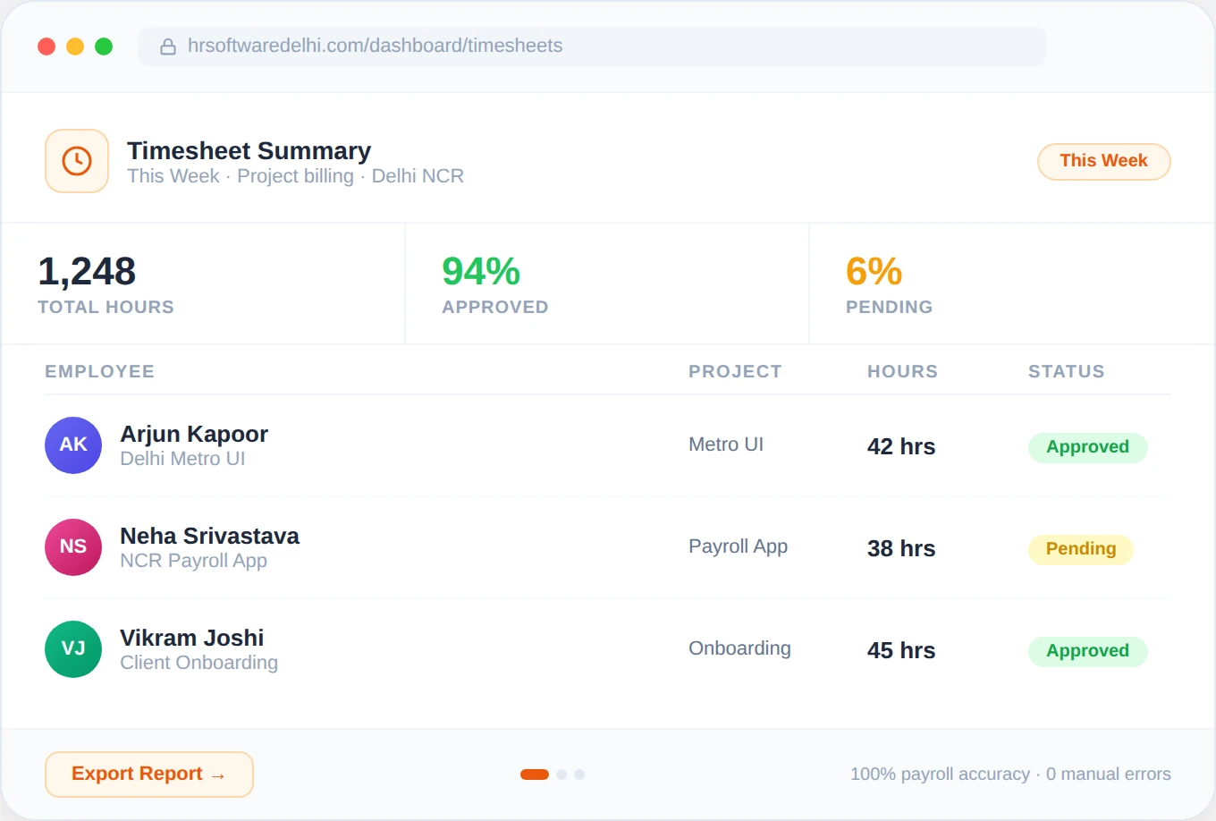This screenshot has width=1216, height=821.
Task: Click the lock icon in the address bar
Action: point(169,46)
